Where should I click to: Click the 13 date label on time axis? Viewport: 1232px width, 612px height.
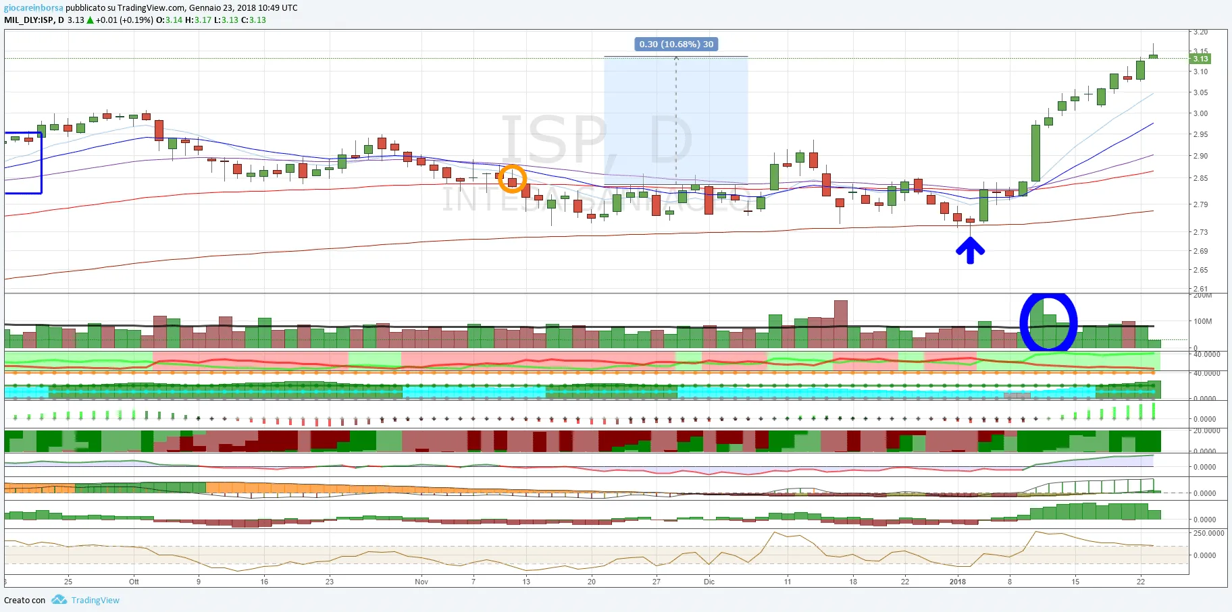click(x=526, y=582)
